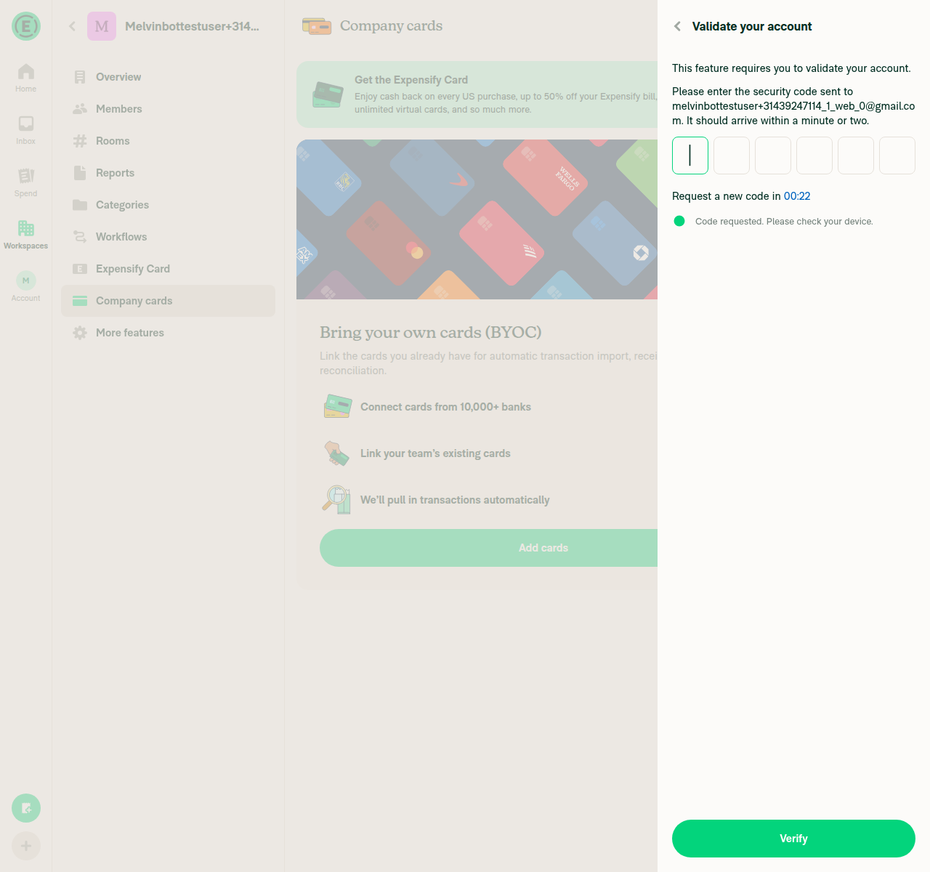This screenshot has width=930, height=872.
Task: Click the Expensify Card banner illustration
Action: pyautogui.click(x=328, y=94)
